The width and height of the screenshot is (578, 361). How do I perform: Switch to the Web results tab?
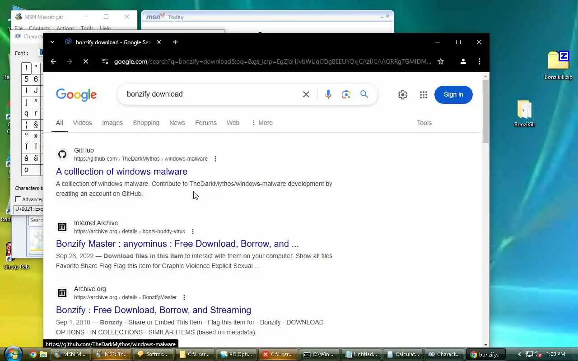tap(233, 123)
